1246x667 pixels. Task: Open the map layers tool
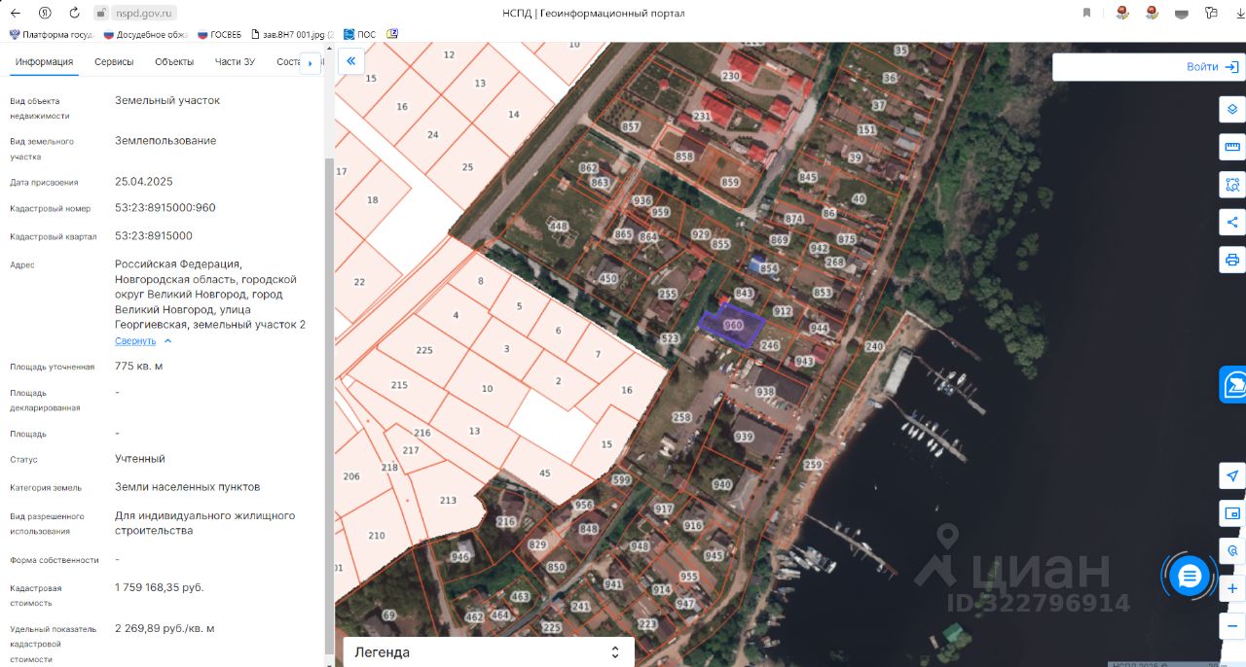click(1232, 109)
